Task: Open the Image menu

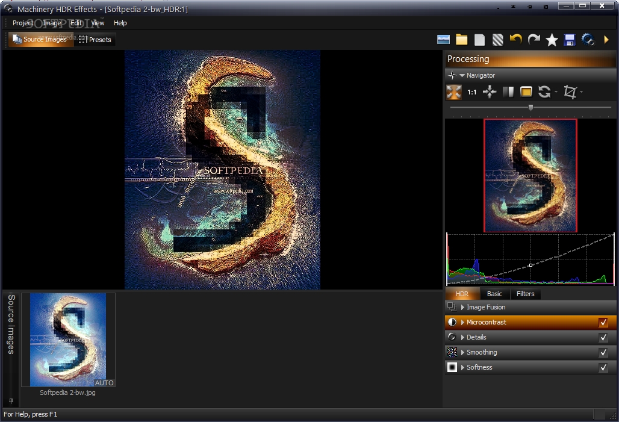Action: tap(52, 23)
